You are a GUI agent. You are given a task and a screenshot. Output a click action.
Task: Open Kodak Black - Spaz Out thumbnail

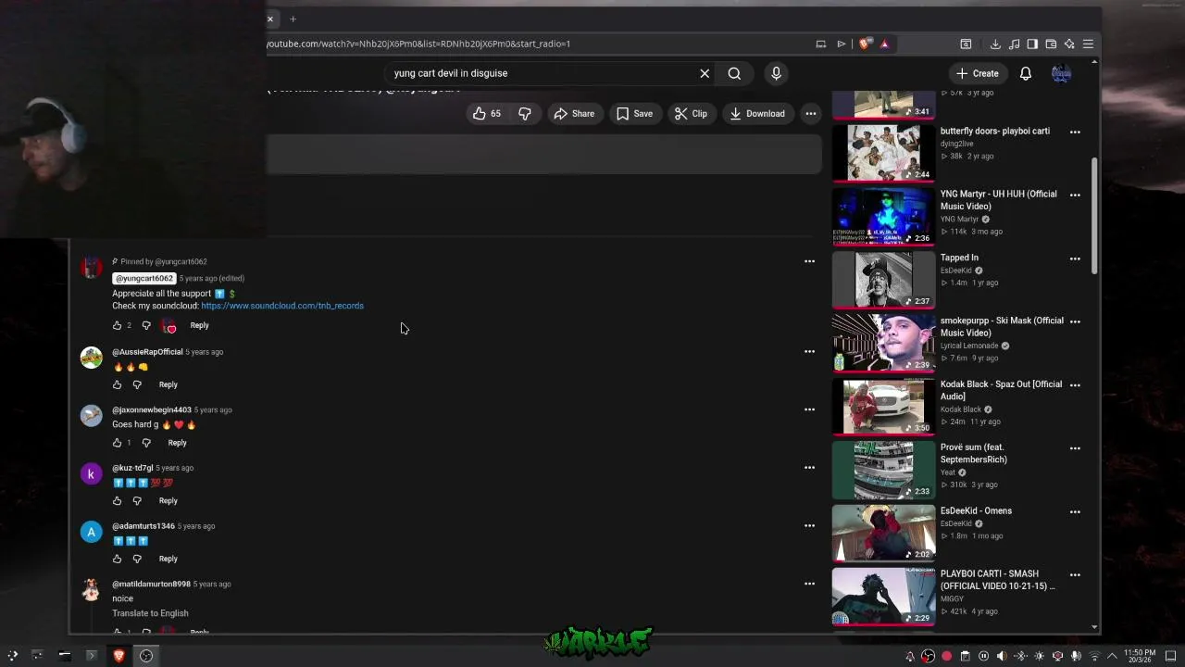click(883, 406)
